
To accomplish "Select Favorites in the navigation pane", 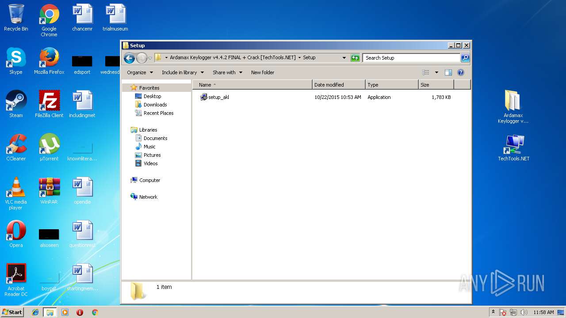I will pos(149,88).
